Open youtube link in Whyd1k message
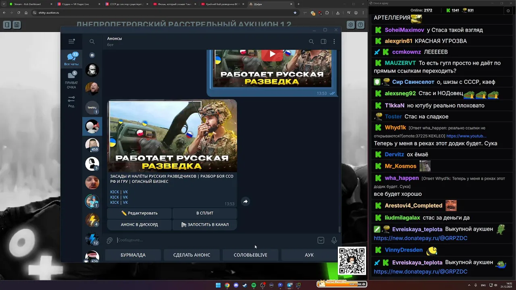This screenshot has width=516, height=290. pyautogui.click(x=466, y=136)
